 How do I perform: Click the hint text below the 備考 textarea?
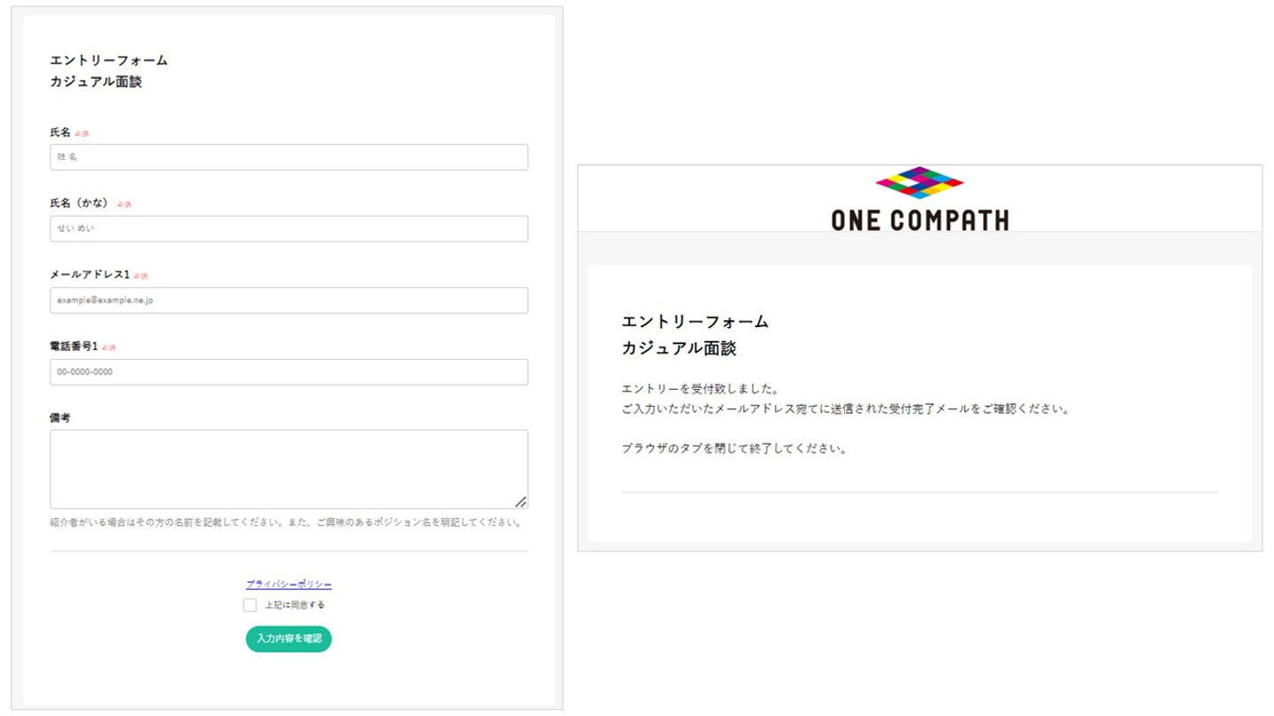[x=286, y=522]
